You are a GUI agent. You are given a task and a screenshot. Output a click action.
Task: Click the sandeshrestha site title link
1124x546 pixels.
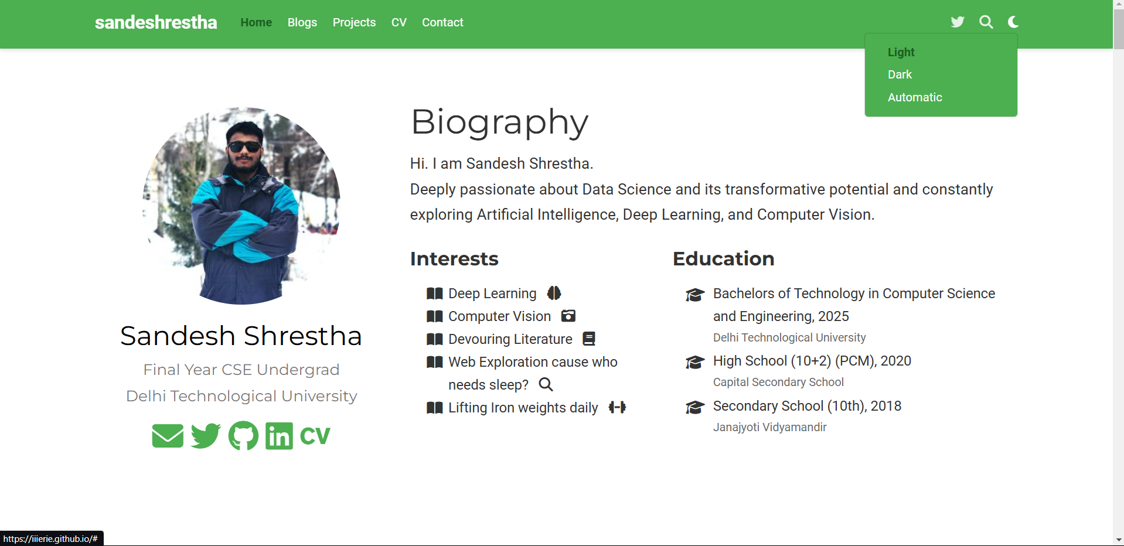pyautogui.click(x=155, y=22)
